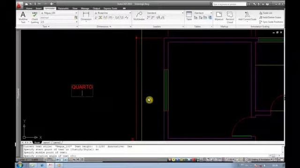Click the Align leaders icon
300x168 pixels.
pyautogui.click(x=158, y=18)
